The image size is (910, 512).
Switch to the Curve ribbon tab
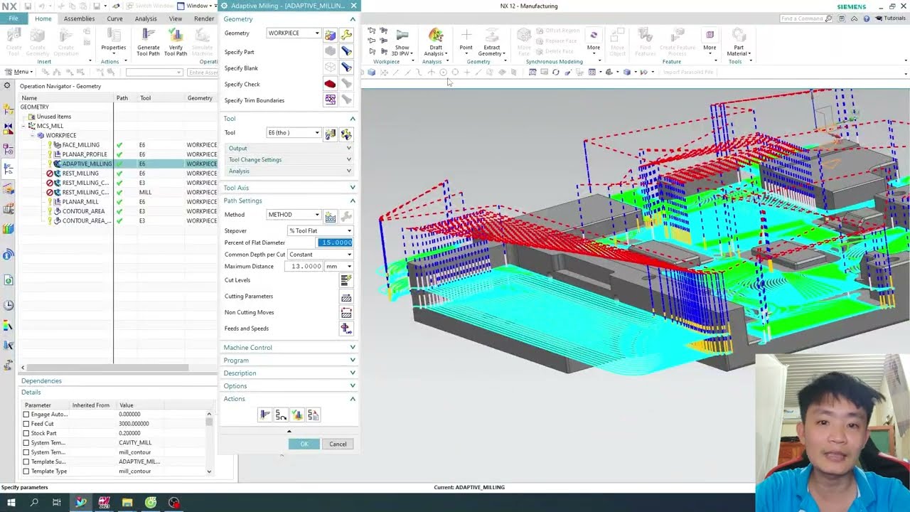pyautogui.click(x=114, y=18)
